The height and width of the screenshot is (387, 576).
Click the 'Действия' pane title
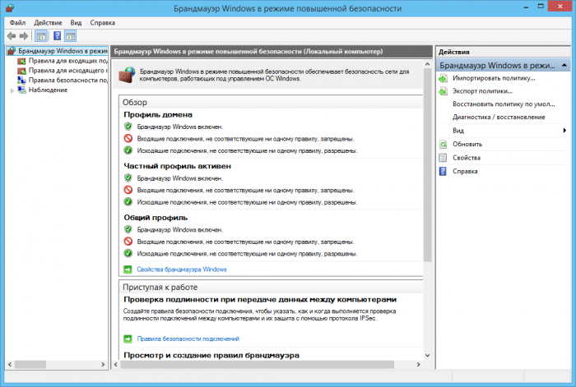coord(454,52)
